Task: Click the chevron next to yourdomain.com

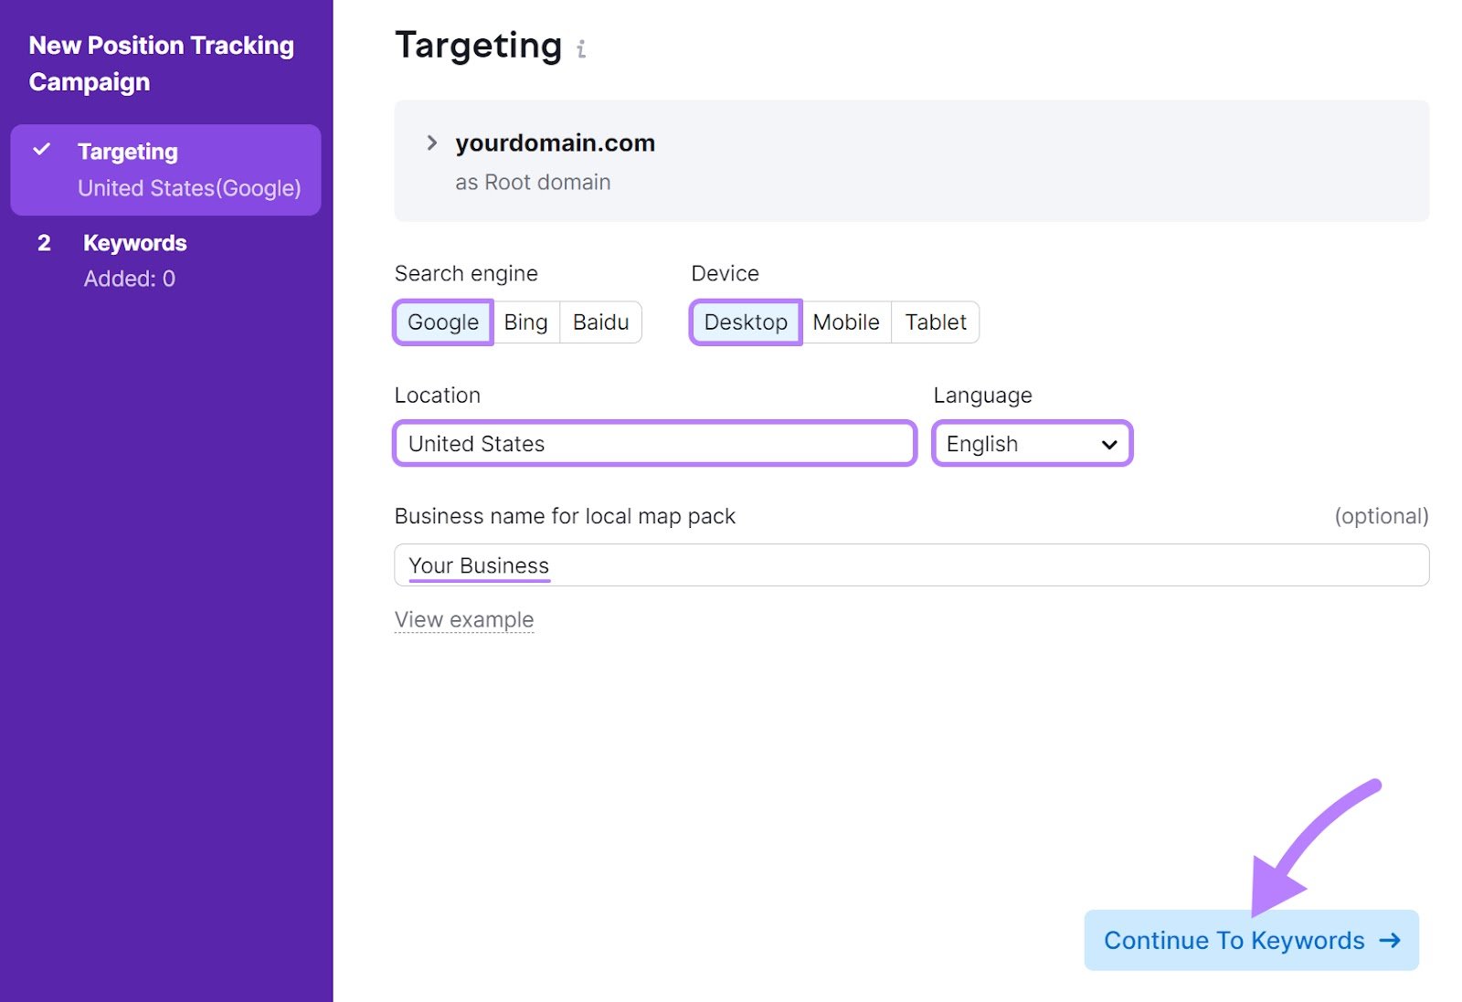Action: pos(430,142)
